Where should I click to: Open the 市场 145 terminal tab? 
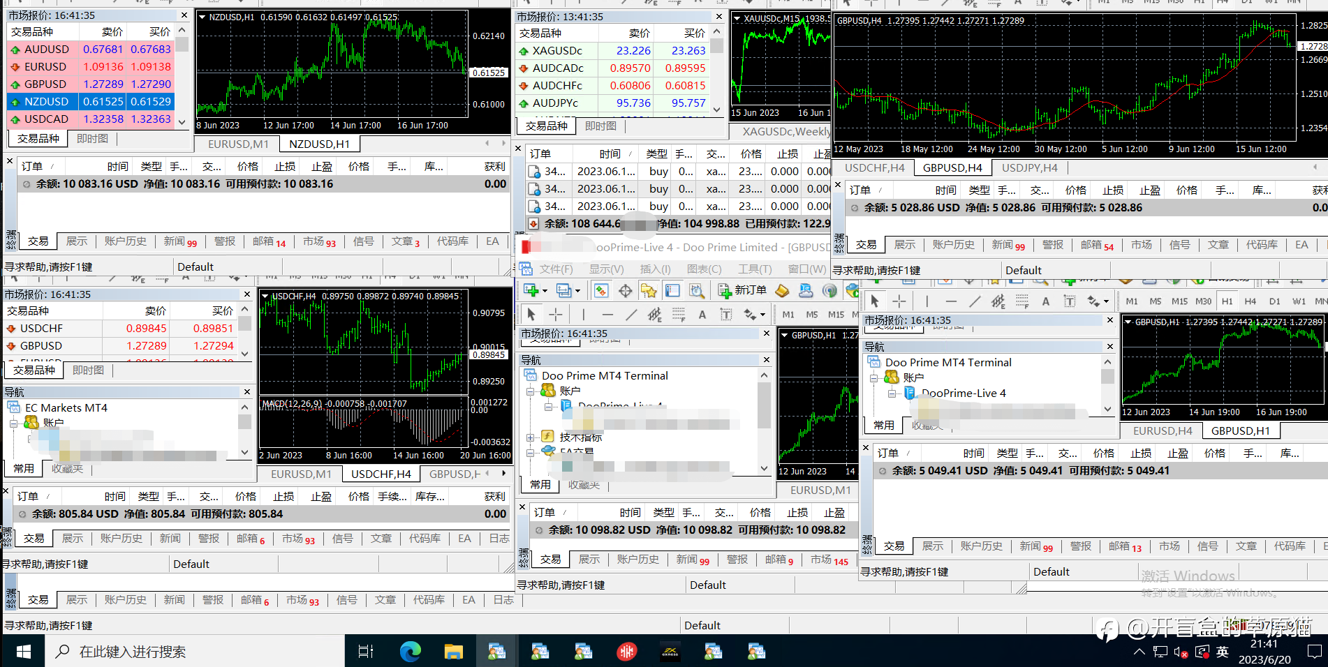point(829,560)
